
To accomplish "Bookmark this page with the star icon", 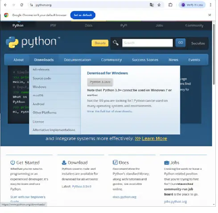I will (159, 5).
